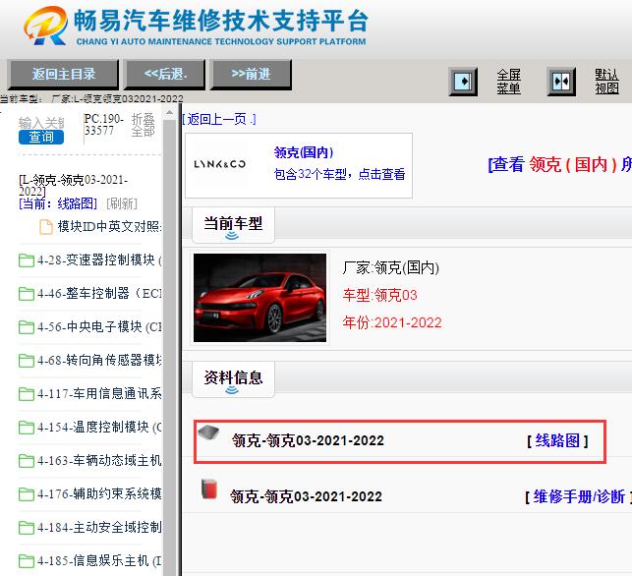This screenshot has width=632, height=576.
Task: Click the folder icon for 4-28-变速器控制模块
Action: [x=27, y=260]
